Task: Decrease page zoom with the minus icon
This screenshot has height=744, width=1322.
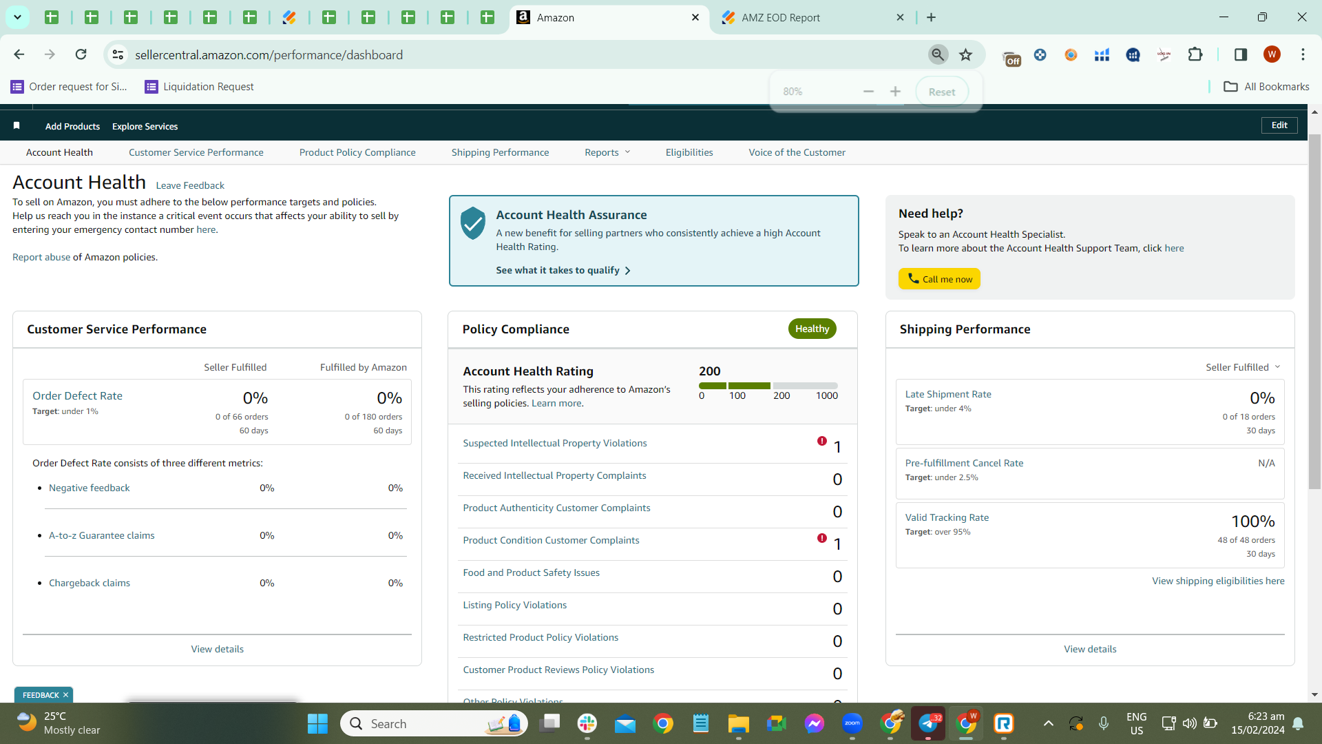Action: [868, 92]
